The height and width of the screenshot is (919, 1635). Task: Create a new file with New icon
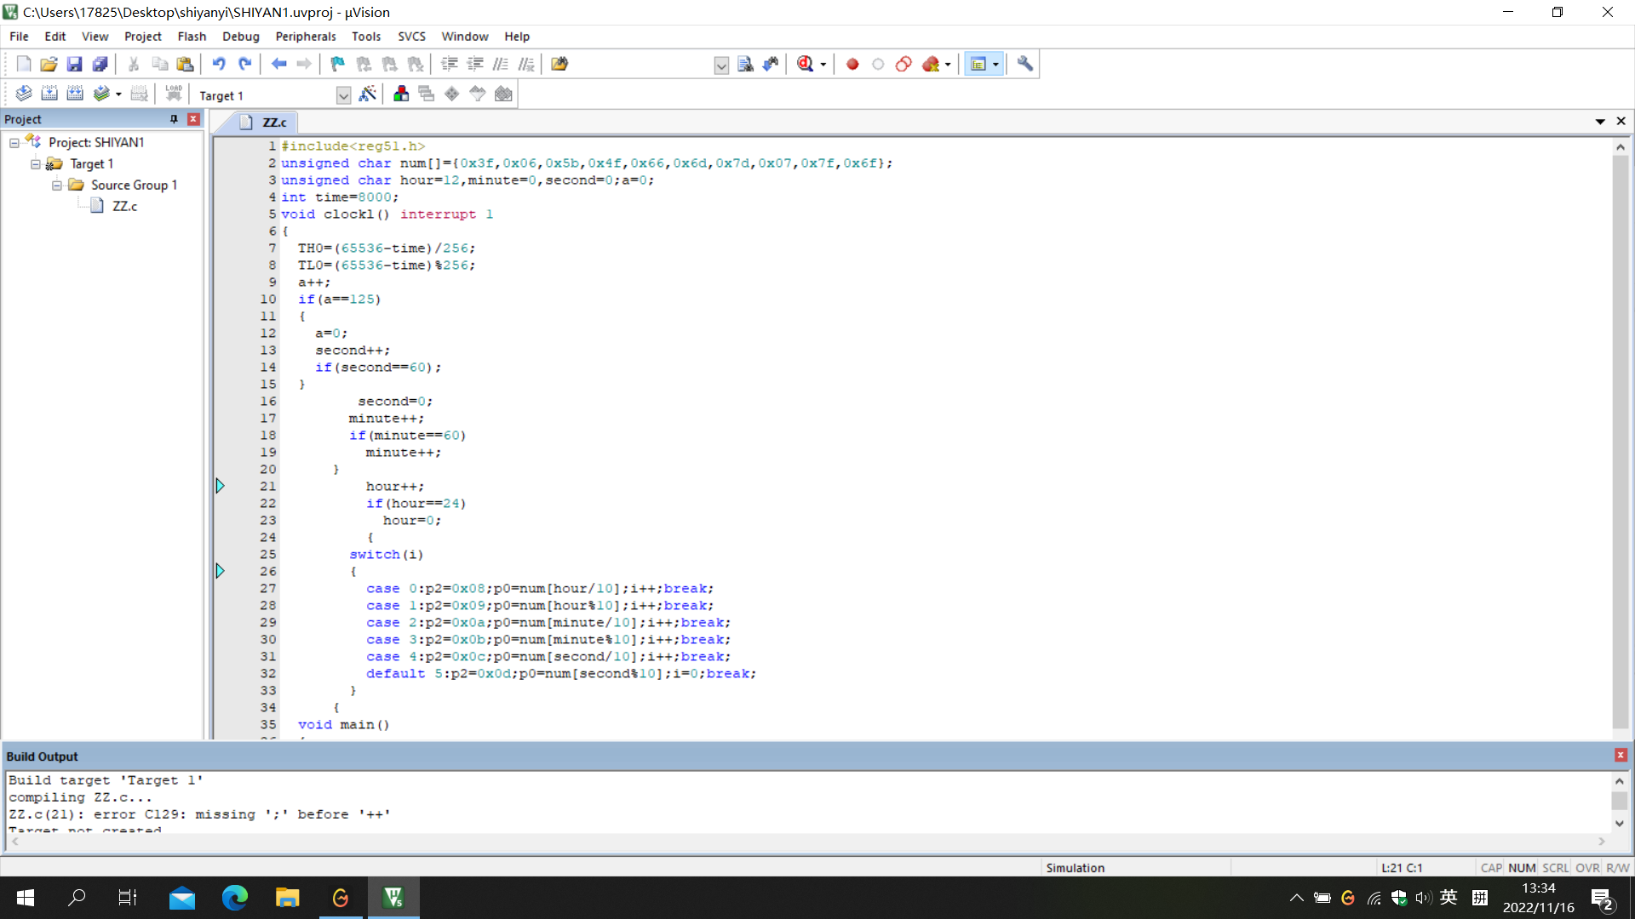click(24, 64)
